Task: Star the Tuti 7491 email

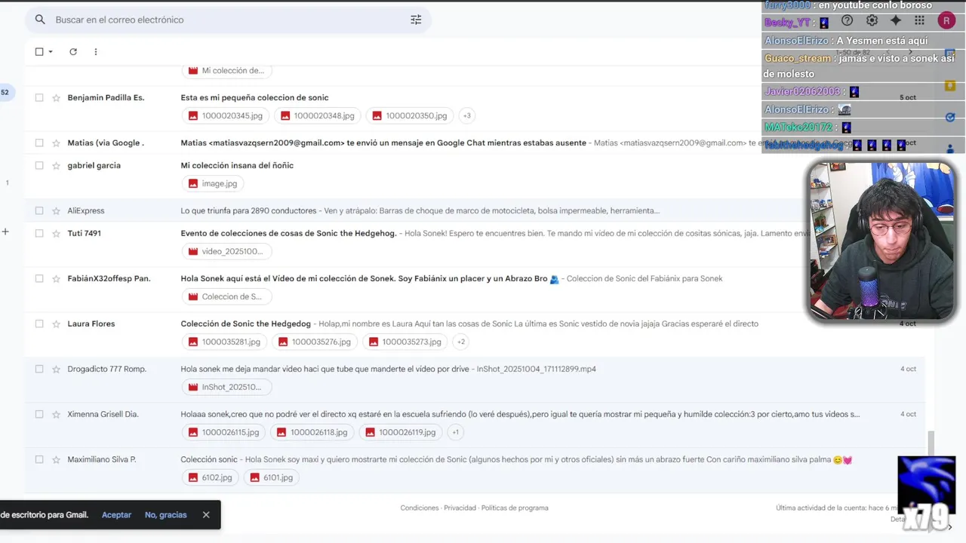Action: (56, 234)
